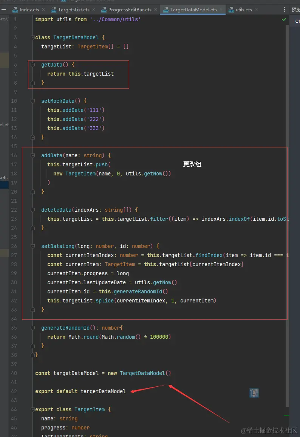
Task: Close the TargetDataModel.ets tab
Action: coord(221,10)
